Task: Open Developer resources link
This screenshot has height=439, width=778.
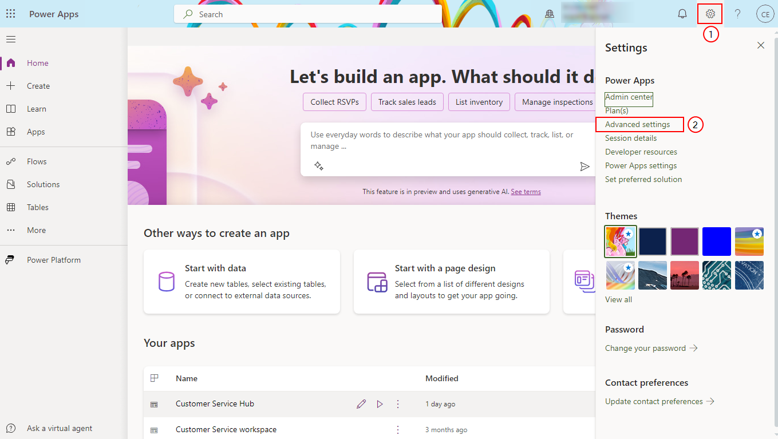Action: (x=641, y=152)
